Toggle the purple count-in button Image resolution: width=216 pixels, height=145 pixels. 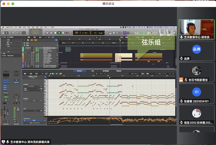point(125,33)
